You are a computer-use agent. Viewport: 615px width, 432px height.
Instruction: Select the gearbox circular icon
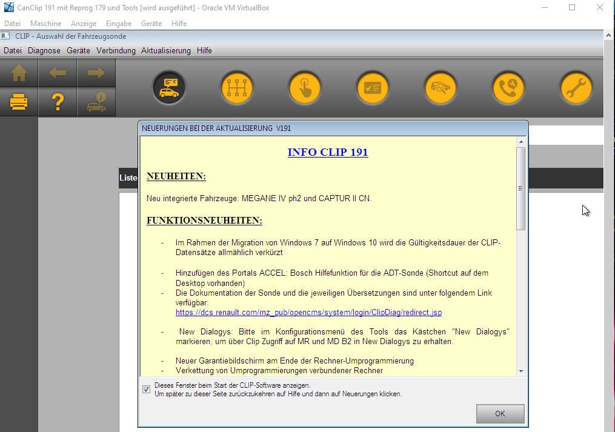click(x=237, y=88)
